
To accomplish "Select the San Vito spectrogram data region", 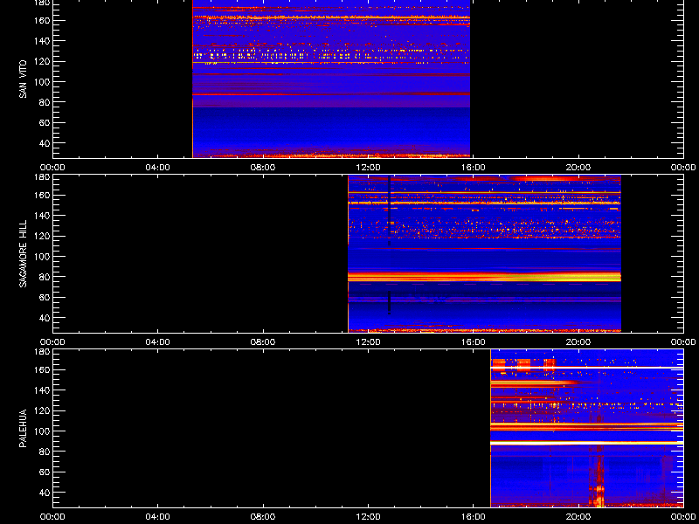I will click(x=331, y=79).
